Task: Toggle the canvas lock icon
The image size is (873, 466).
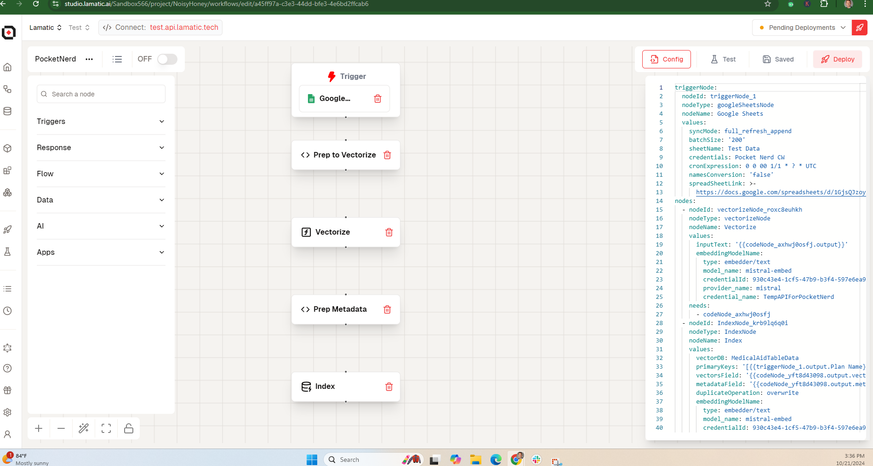Action: click(129, 428)
